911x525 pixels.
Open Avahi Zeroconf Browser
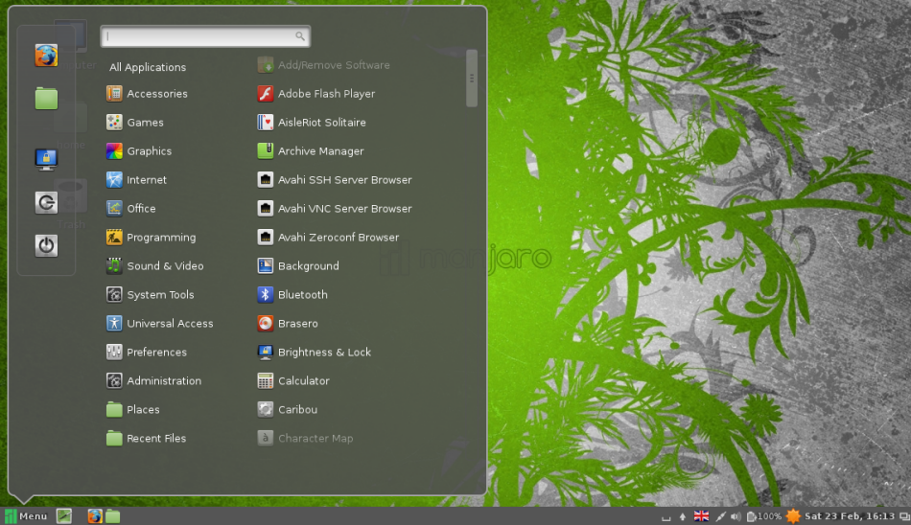pos(328,237)
